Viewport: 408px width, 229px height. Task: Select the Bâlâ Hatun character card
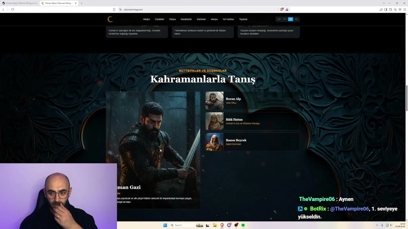tap(252, 121)
